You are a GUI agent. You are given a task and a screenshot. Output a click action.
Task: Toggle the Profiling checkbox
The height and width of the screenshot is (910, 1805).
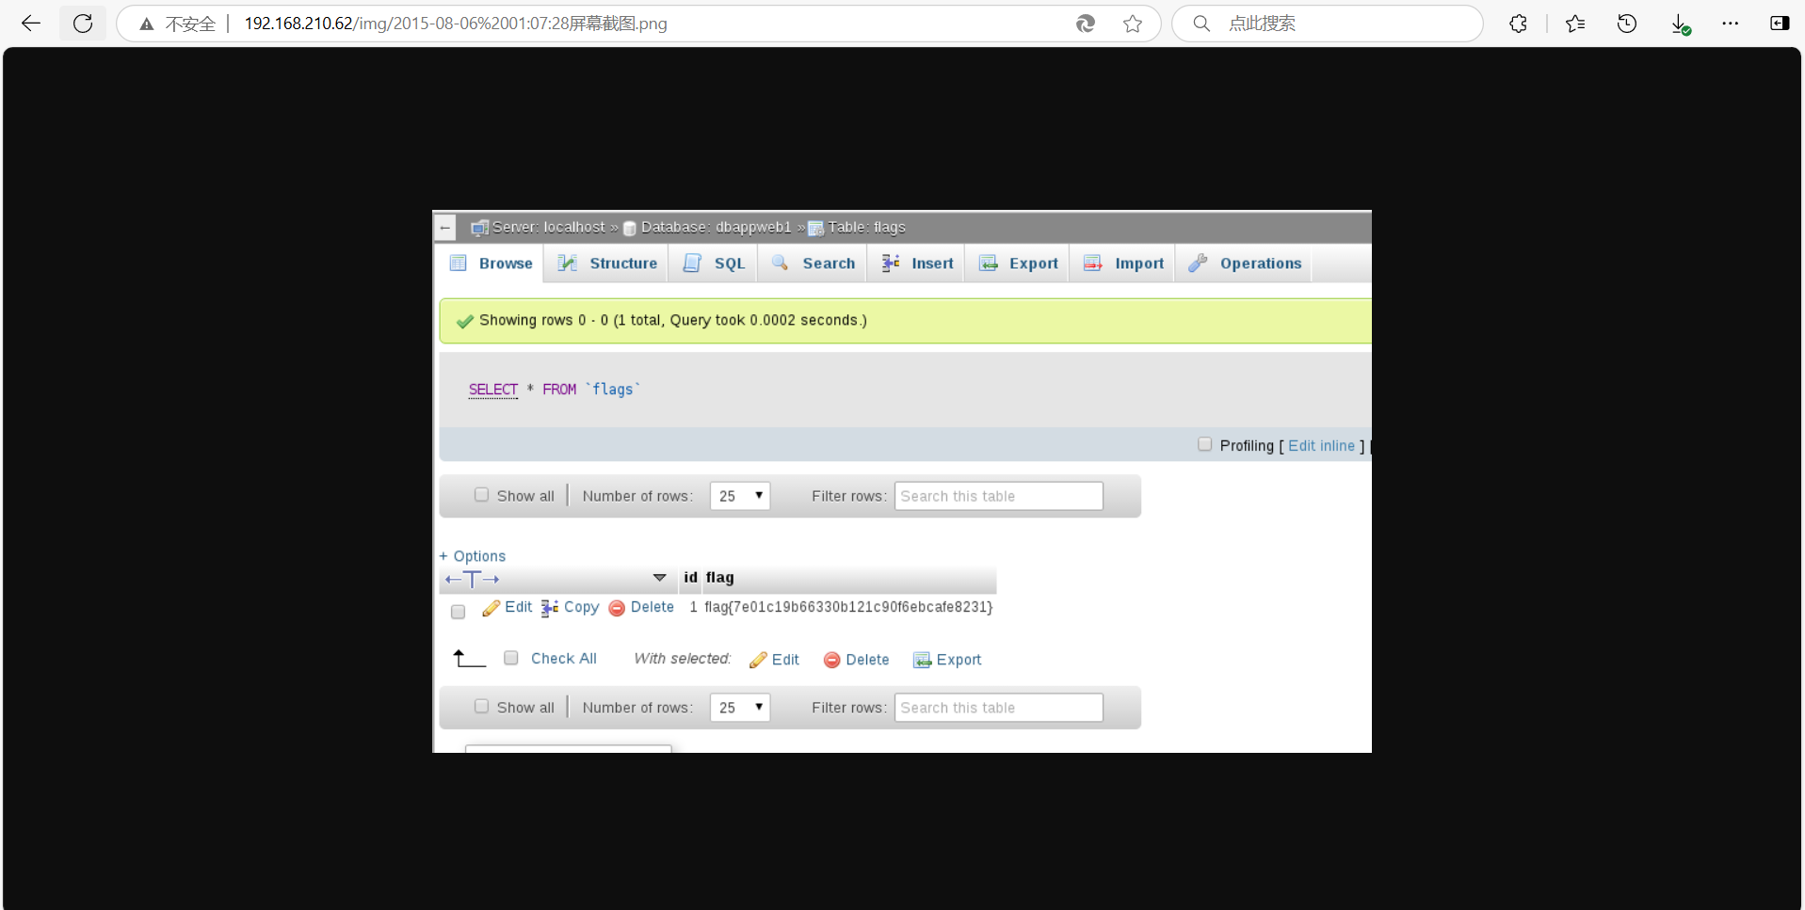tap(1205, 443)
